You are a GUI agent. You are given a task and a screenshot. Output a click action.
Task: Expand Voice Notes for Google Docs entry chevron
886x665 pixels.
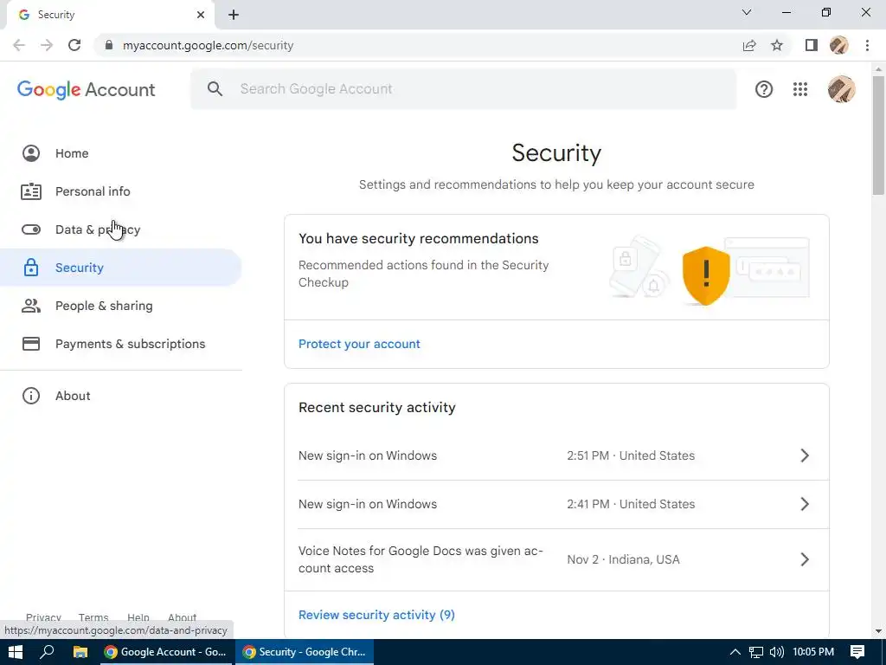click(805, 559)
